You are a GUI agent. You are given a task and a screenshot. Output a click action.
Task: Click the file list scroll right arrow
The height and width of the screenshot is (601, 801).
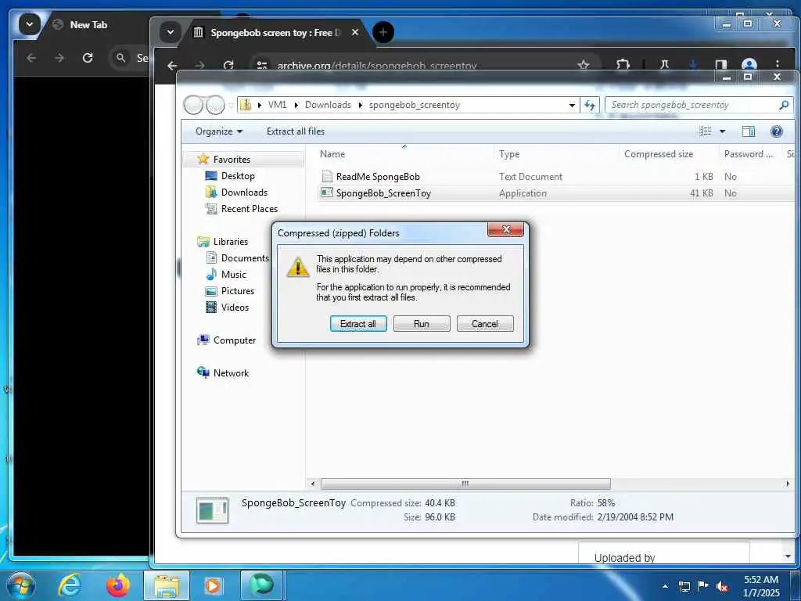pyautogui.click(x=788, y=484)
